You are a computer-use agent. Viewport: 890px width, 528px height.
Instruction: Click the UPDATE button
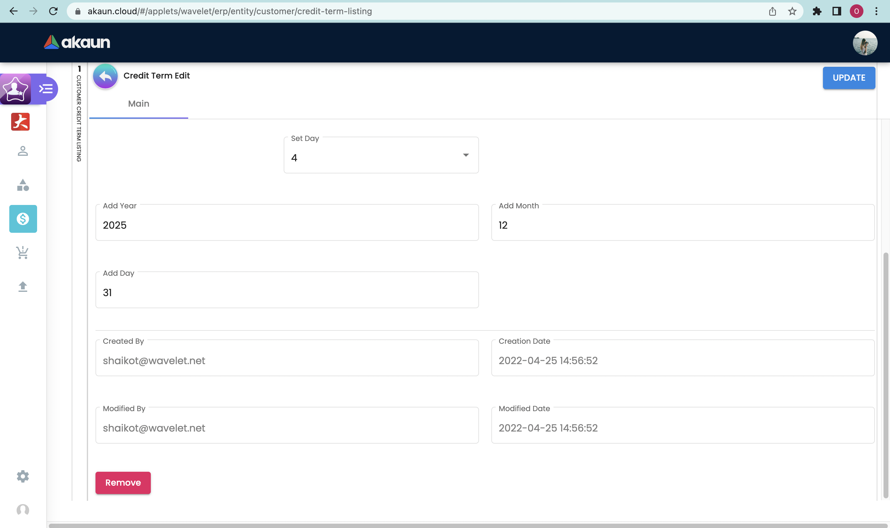[x=848, y=78]
